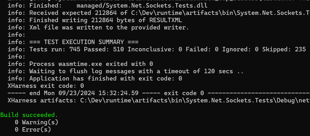Click the "Inconclusive: 0" result
Viewport: 310px width, 136px height.
(x=155, y=49)
